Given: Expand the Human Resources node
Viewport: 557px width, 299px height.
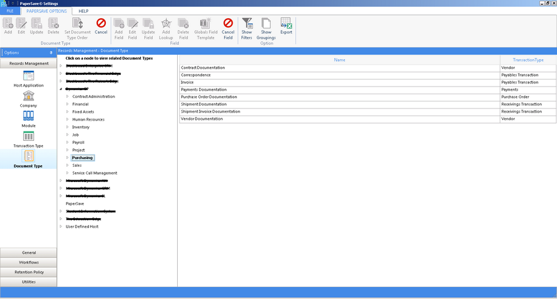Looking at the screenshot, I should click(68, 119).
